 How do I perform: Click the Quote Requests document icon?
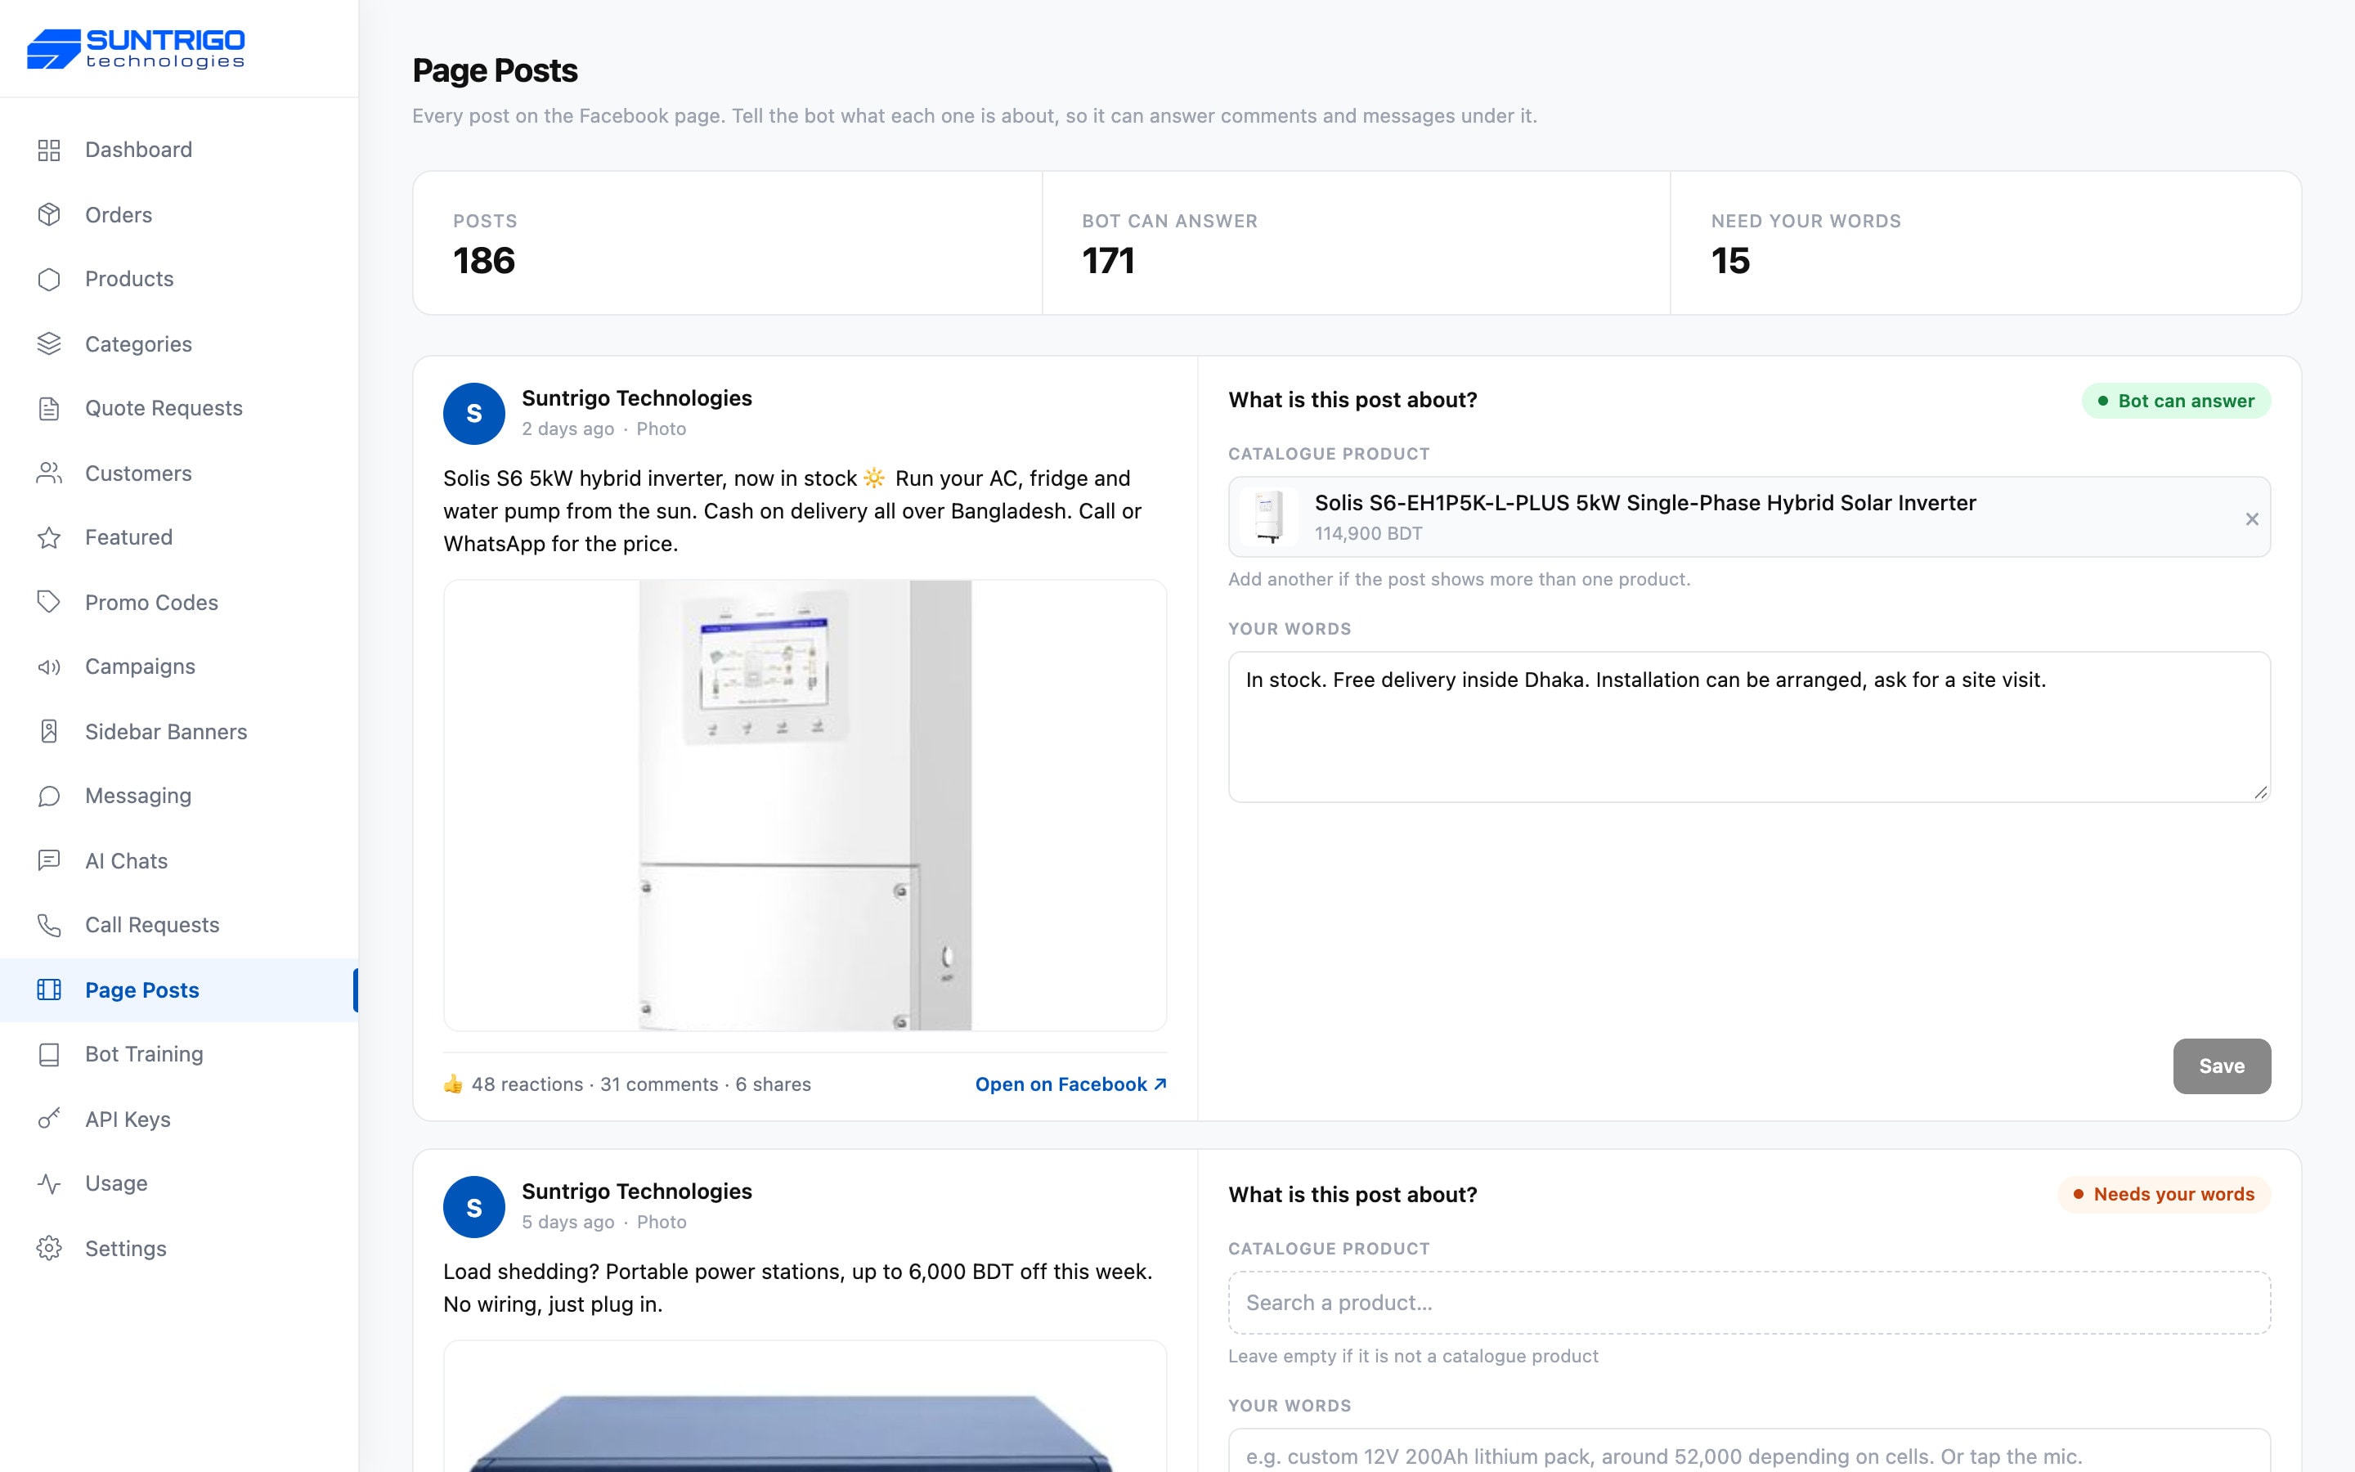pos(49,408)
